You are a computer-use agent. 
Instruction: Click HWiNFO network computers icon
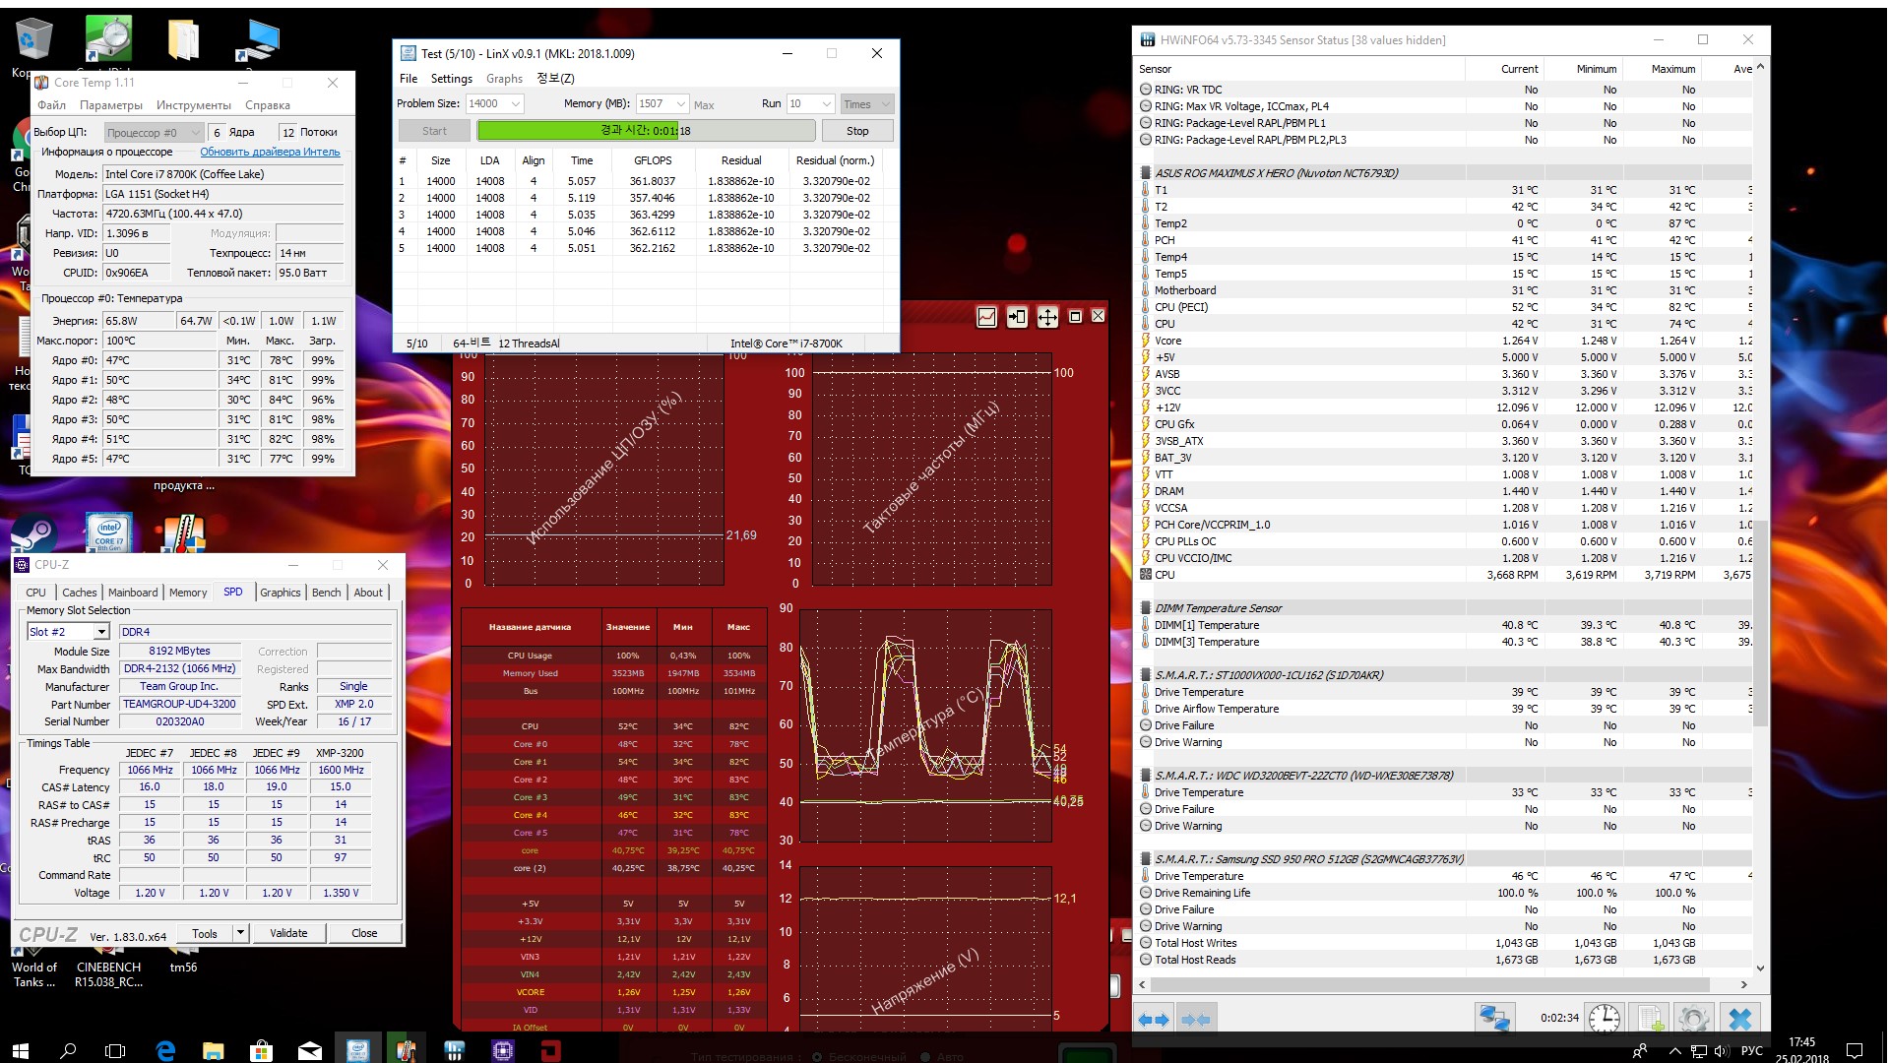point(1493,1019)
